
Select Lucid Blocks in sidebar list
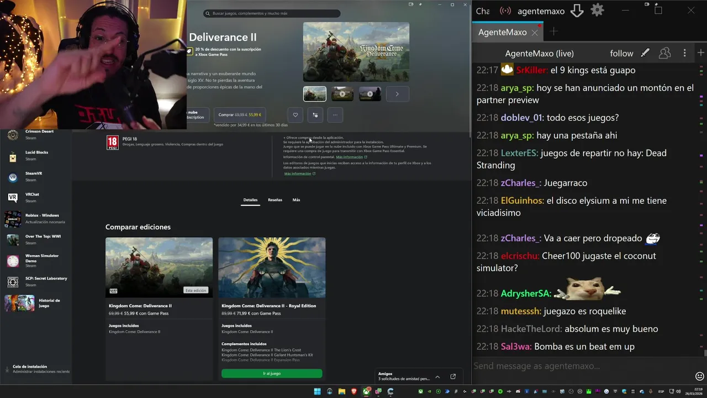coord(36,155)
